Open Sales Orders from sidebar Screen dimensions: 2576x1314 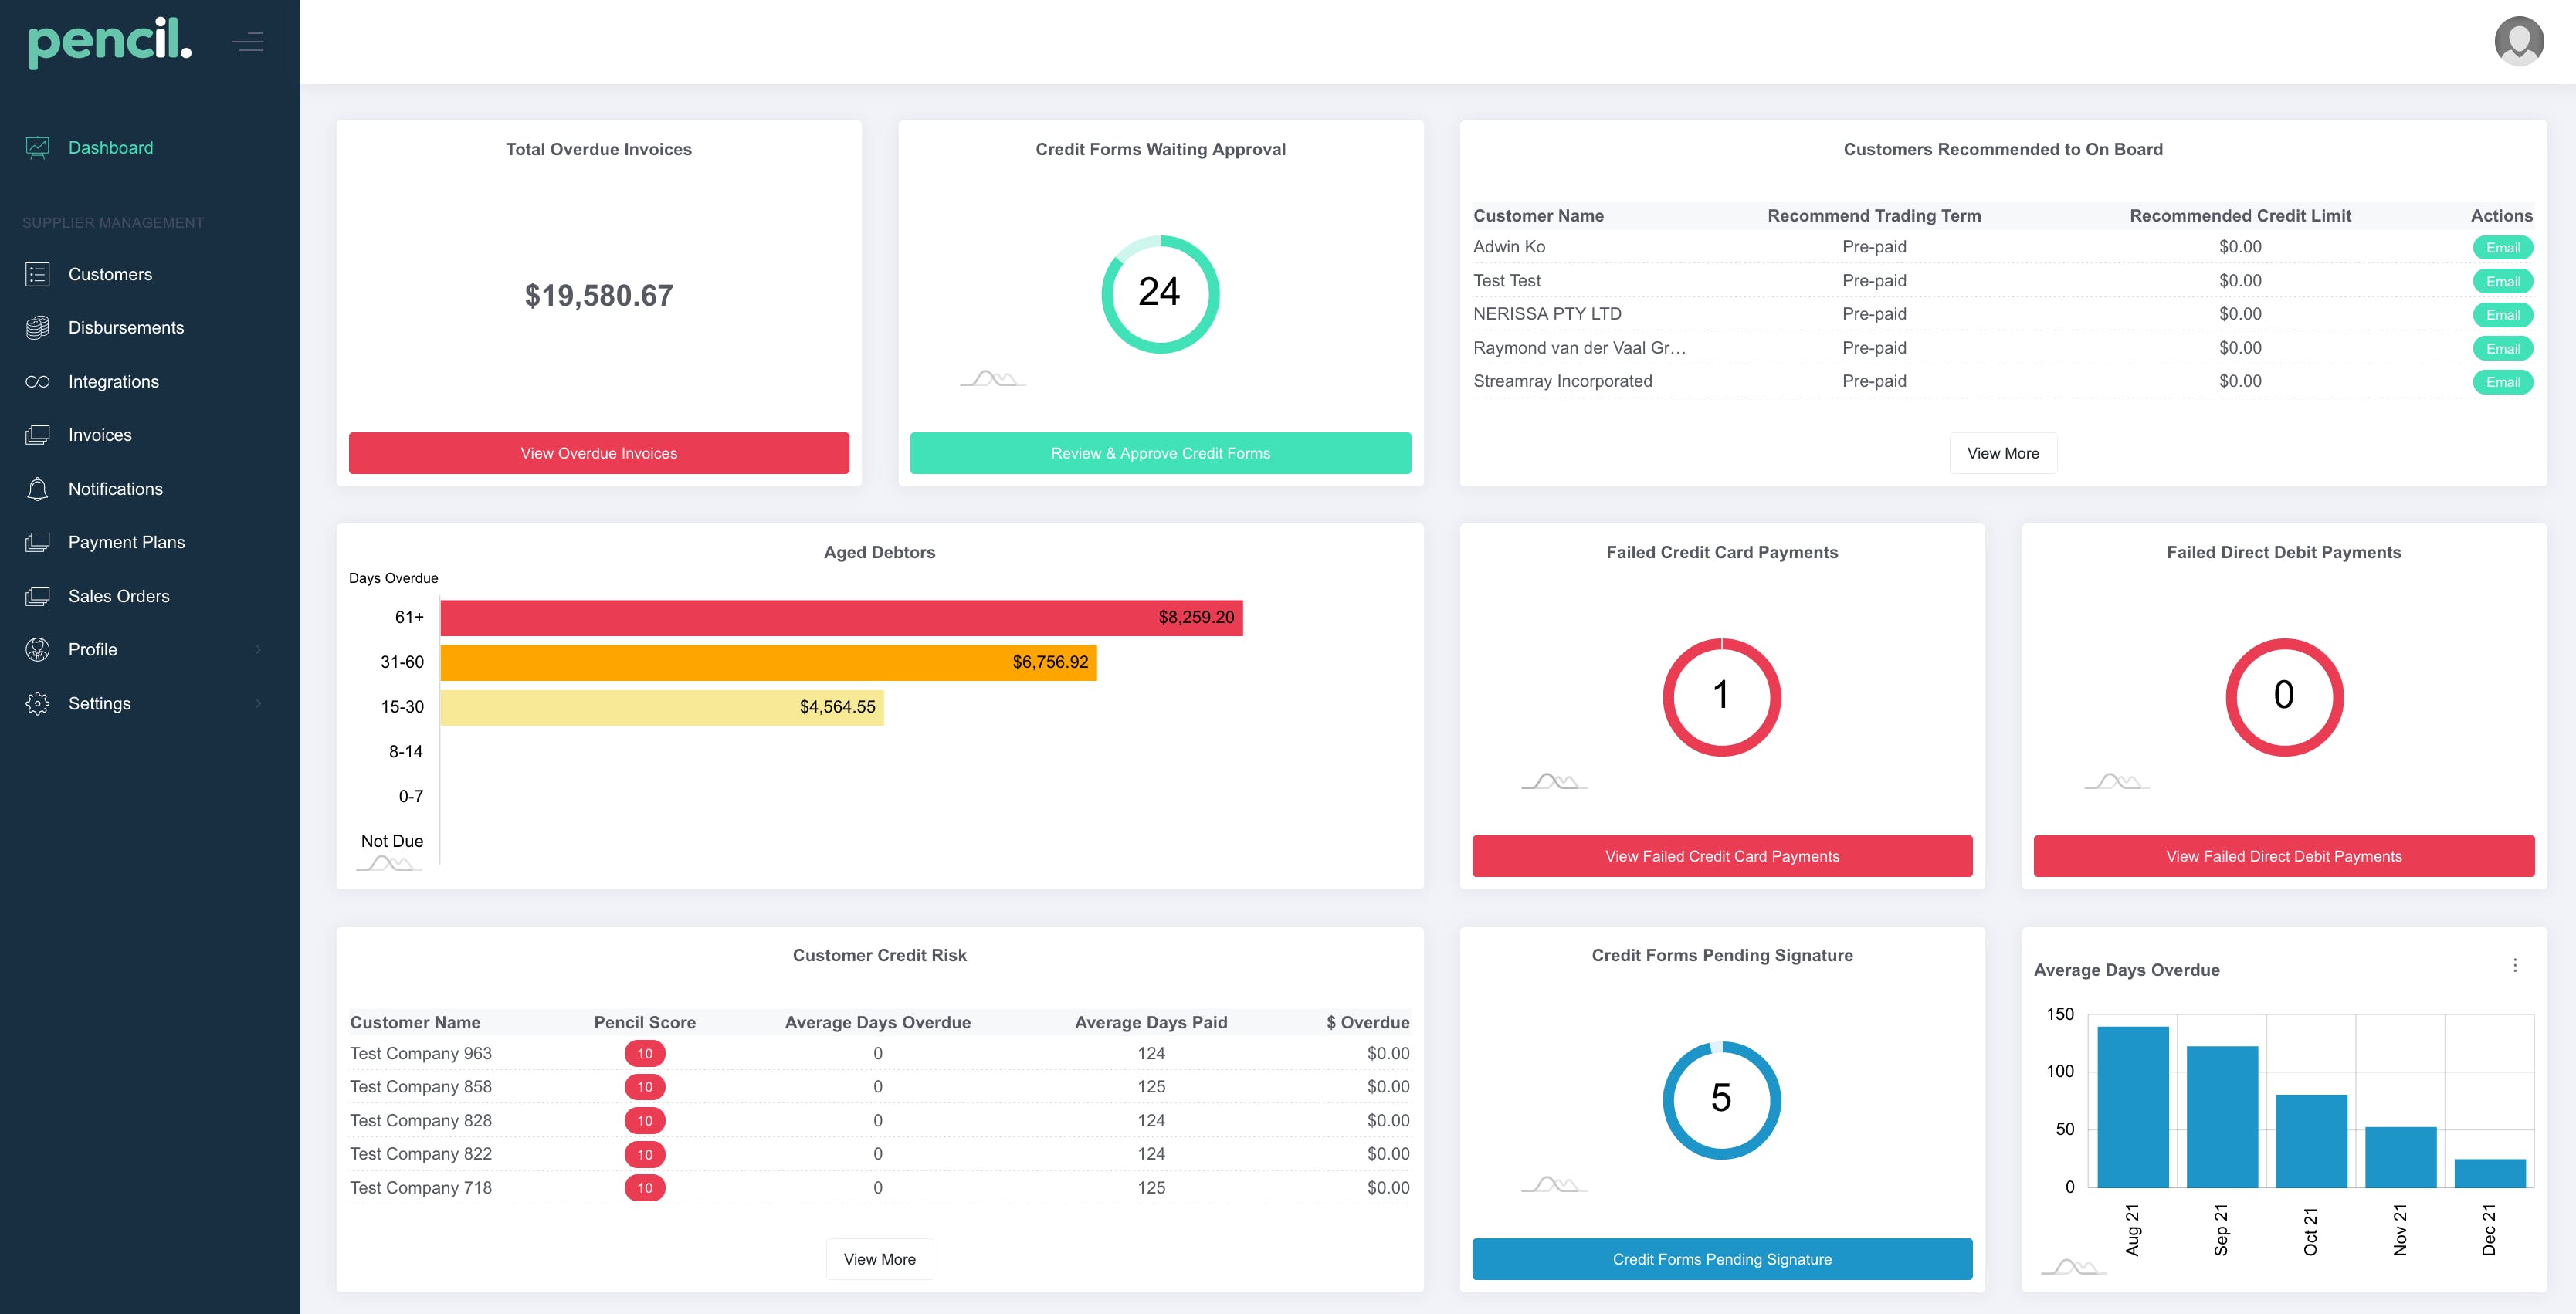pyautogui.click(x=118, y=596)
